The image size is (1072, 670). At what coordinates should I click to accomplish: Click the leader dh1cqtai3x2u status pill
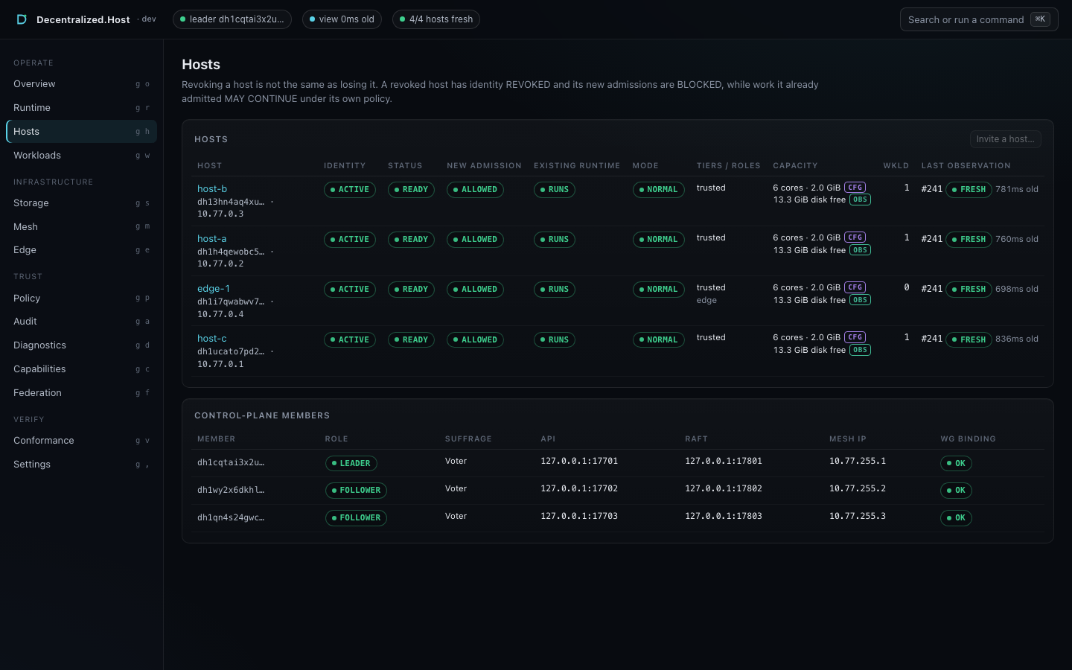(232, 19)
